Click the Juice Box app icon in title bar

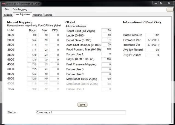(x=3, y=3)
